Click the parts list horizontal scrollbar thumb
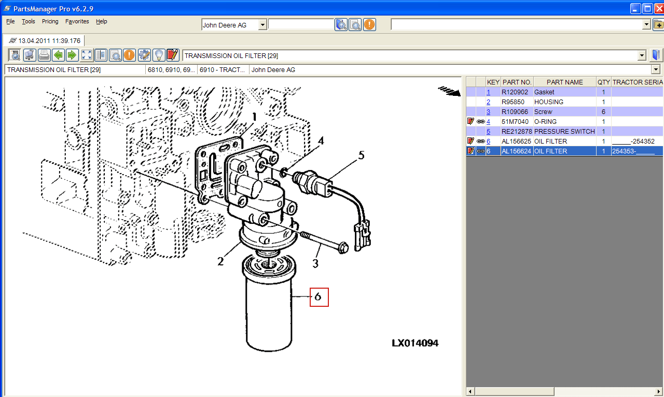 pos(515,391)
